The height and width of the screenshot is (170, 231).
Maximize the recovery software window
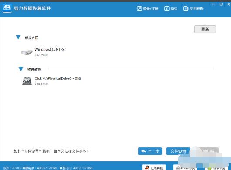(x=221, y=4)
